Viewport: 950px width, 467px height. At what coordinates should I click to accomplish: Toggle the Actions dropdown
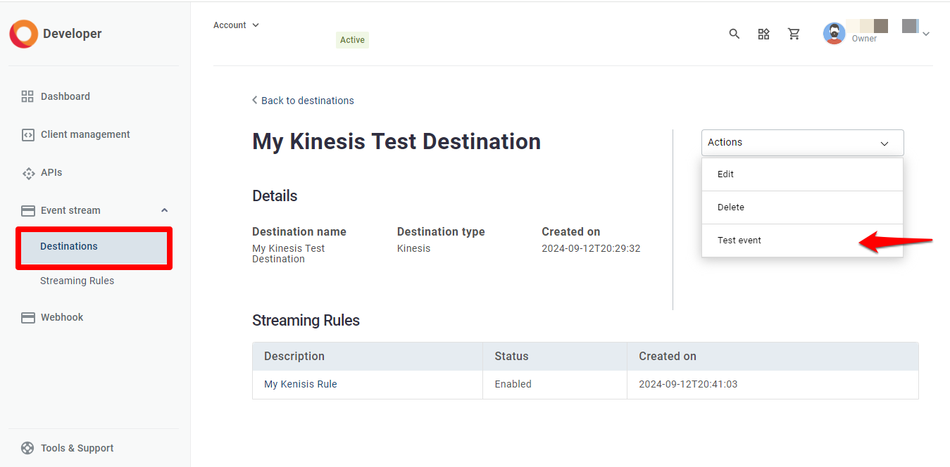click(x=802, y=143)
